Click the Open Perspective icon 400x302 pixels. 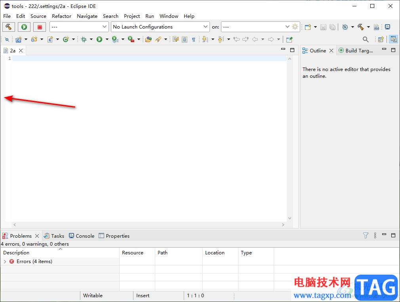[381, 39]
